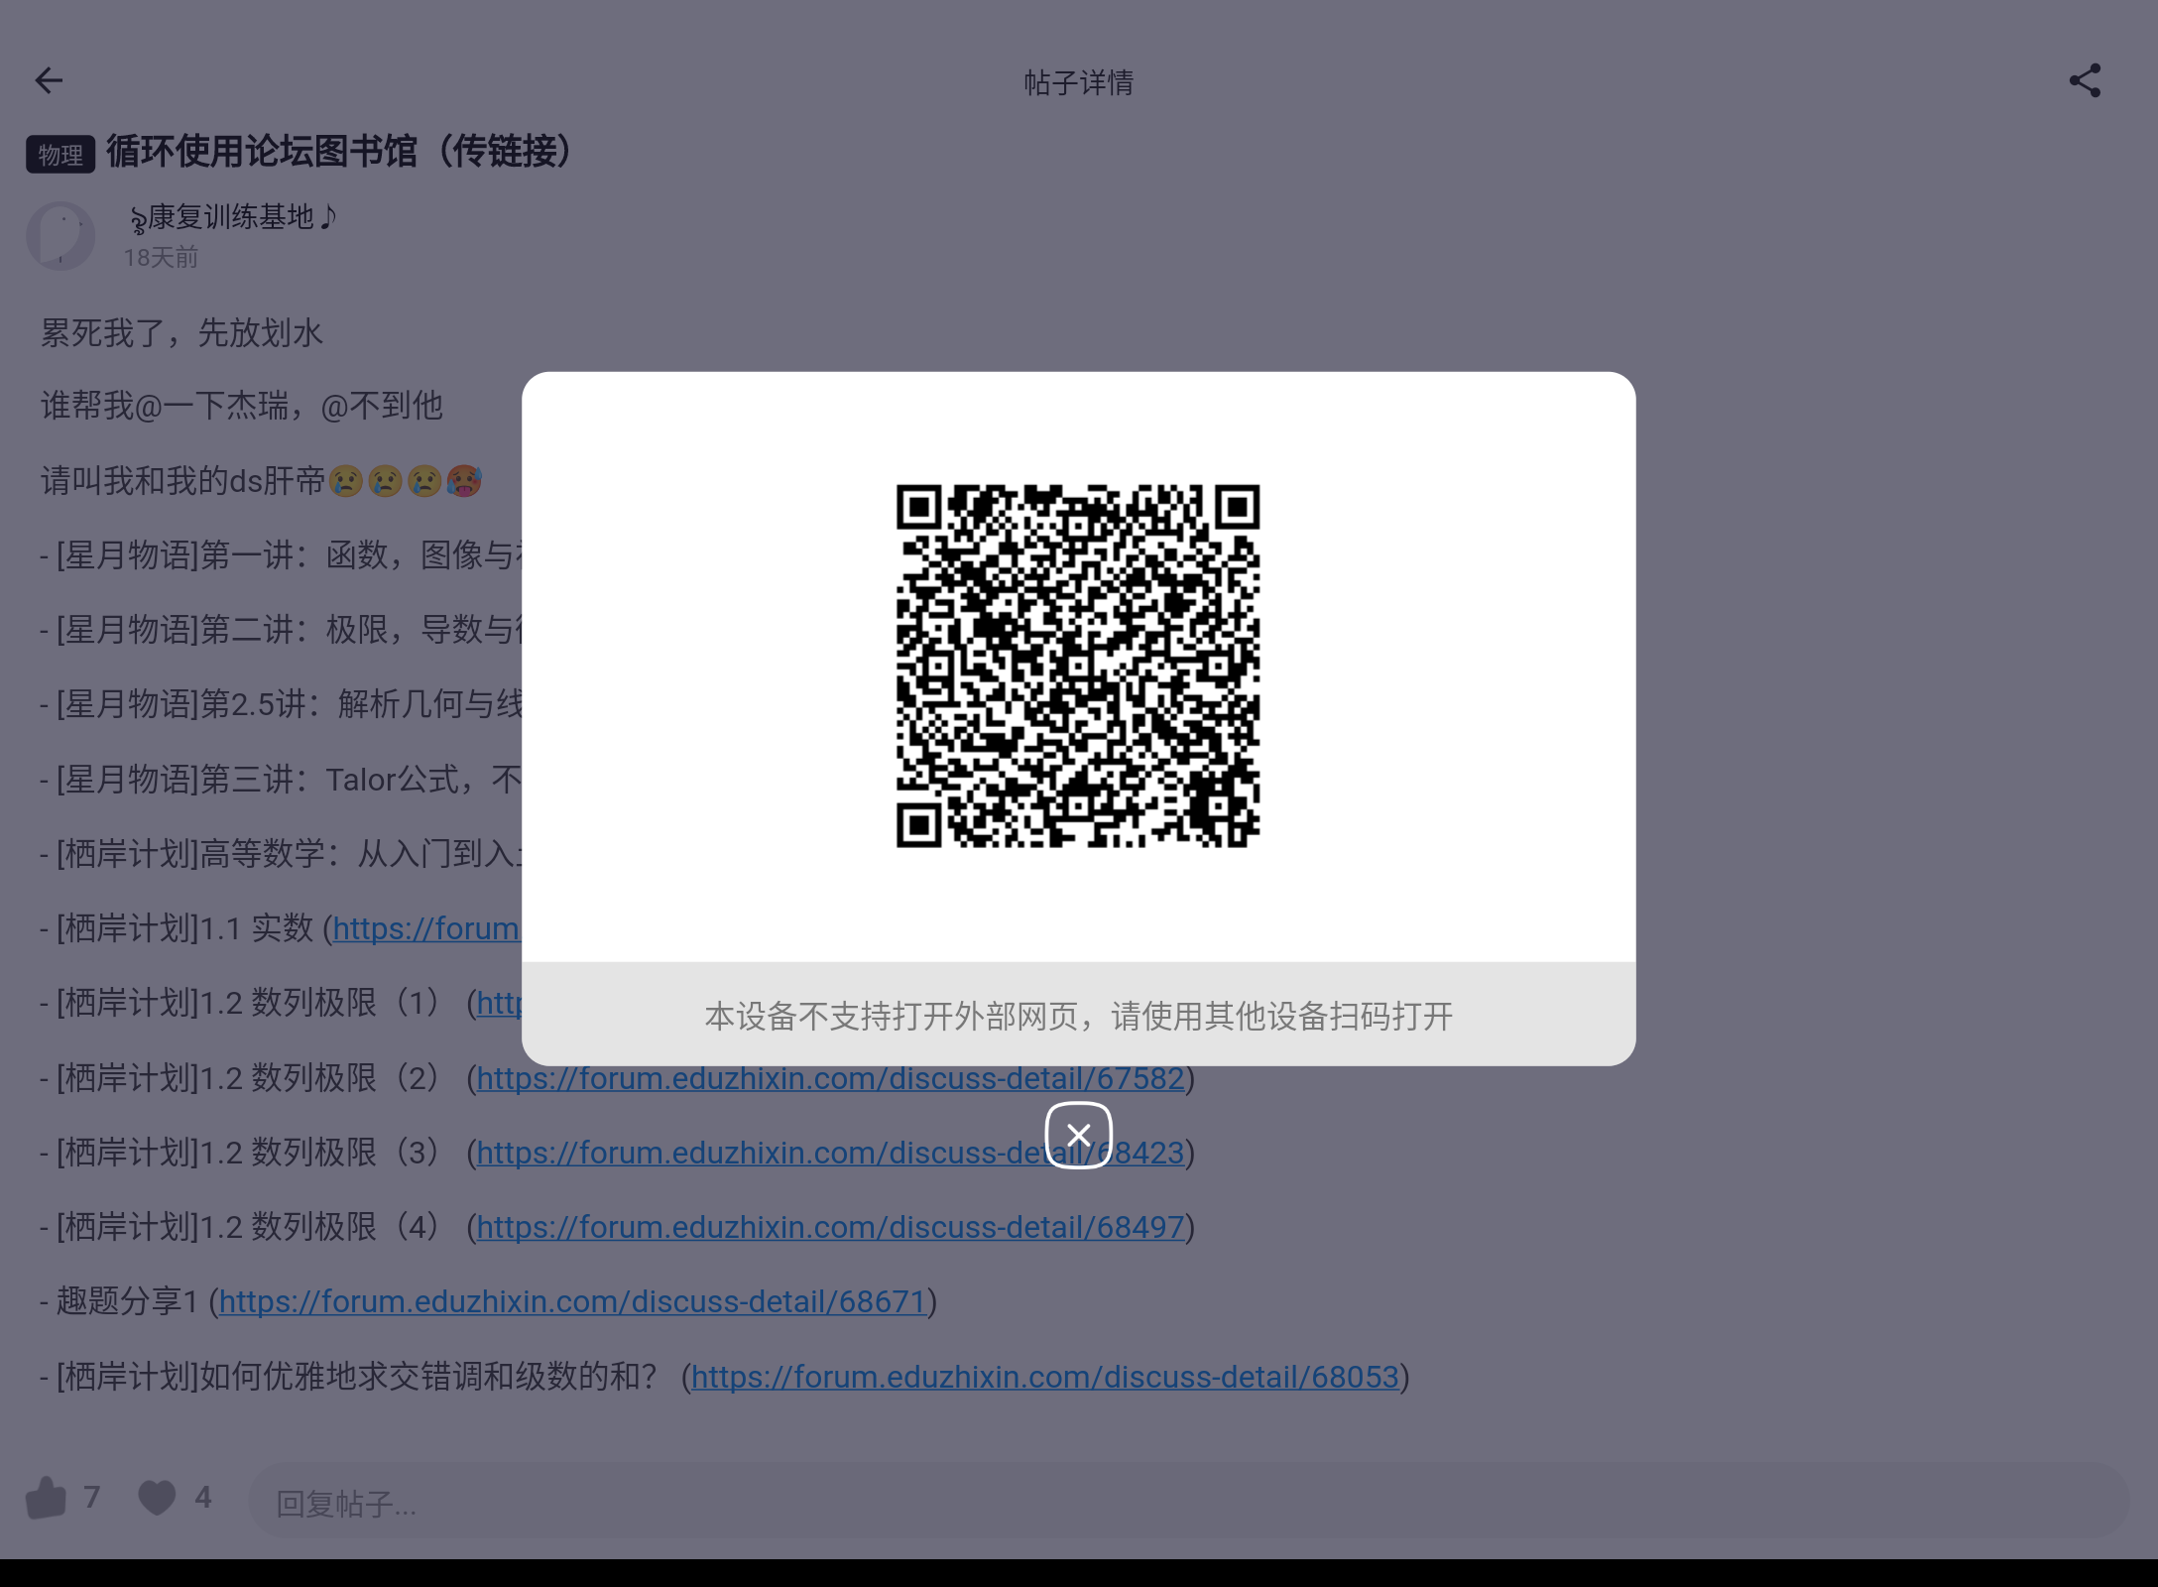Viewport: 2158px width, 1587px height.
Task: Click the line 谁帮我@一下杰瑞
Action: click(x=241, y=407)
